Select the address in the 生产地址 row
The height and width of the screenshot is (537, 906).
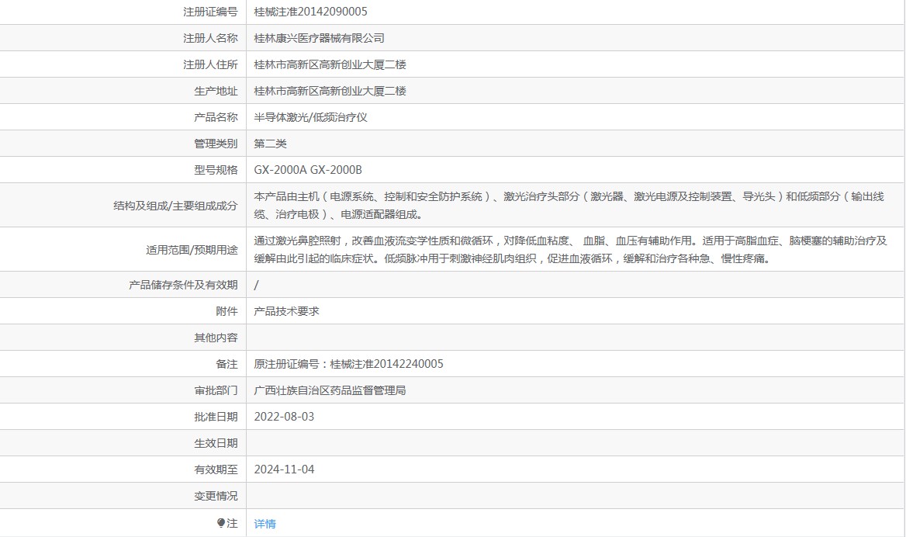pyautogui.click(x=330, y=92)
